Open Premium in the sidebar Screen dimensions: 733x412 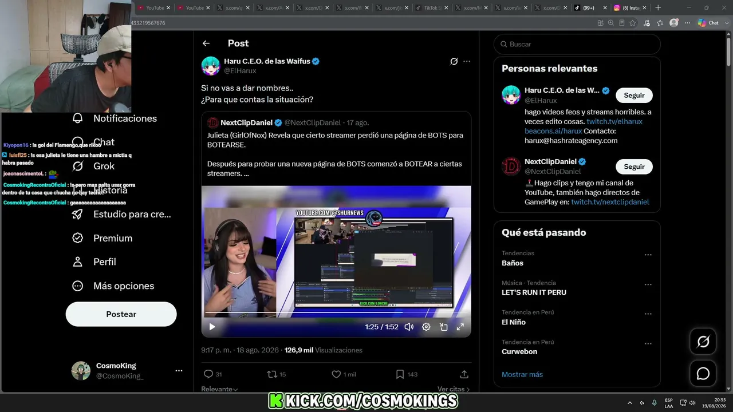click(103, 238)
